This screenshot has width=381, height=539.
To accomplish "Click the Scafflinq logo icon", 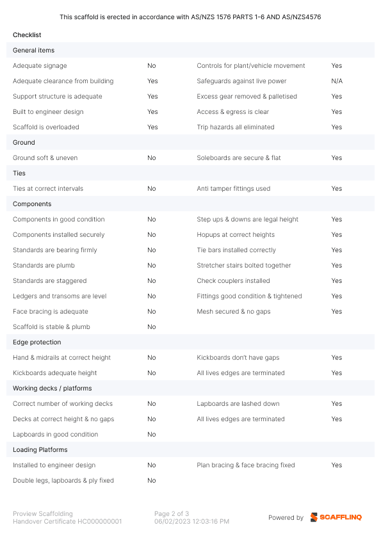I will coord(314,517).
